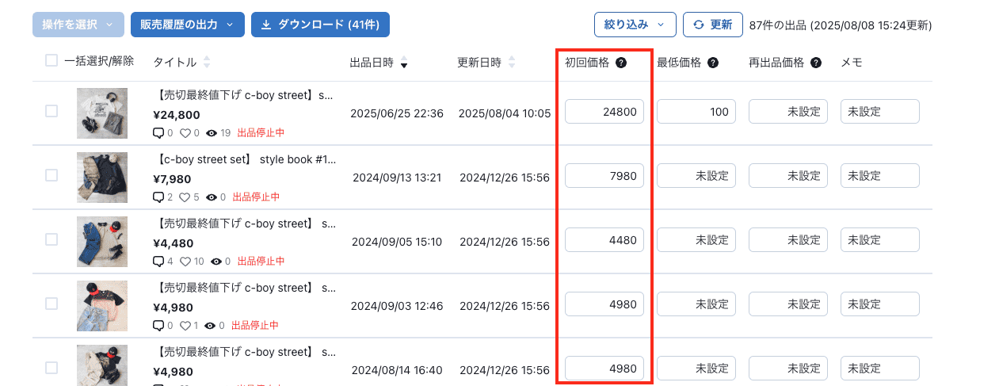
Task: Sort by 更新日時 column arrows
Action: click(512, 63)
